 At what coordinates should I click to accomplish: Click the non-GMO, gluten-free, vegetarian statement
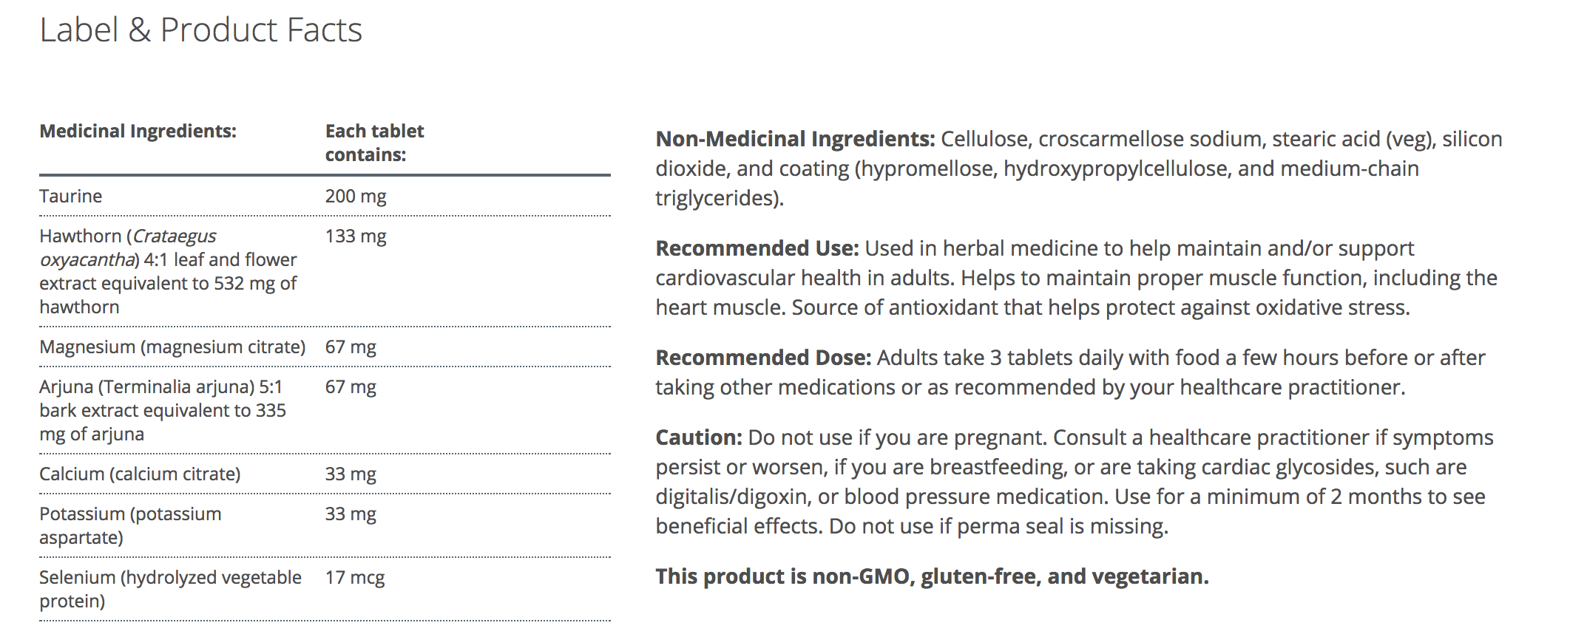932,576
